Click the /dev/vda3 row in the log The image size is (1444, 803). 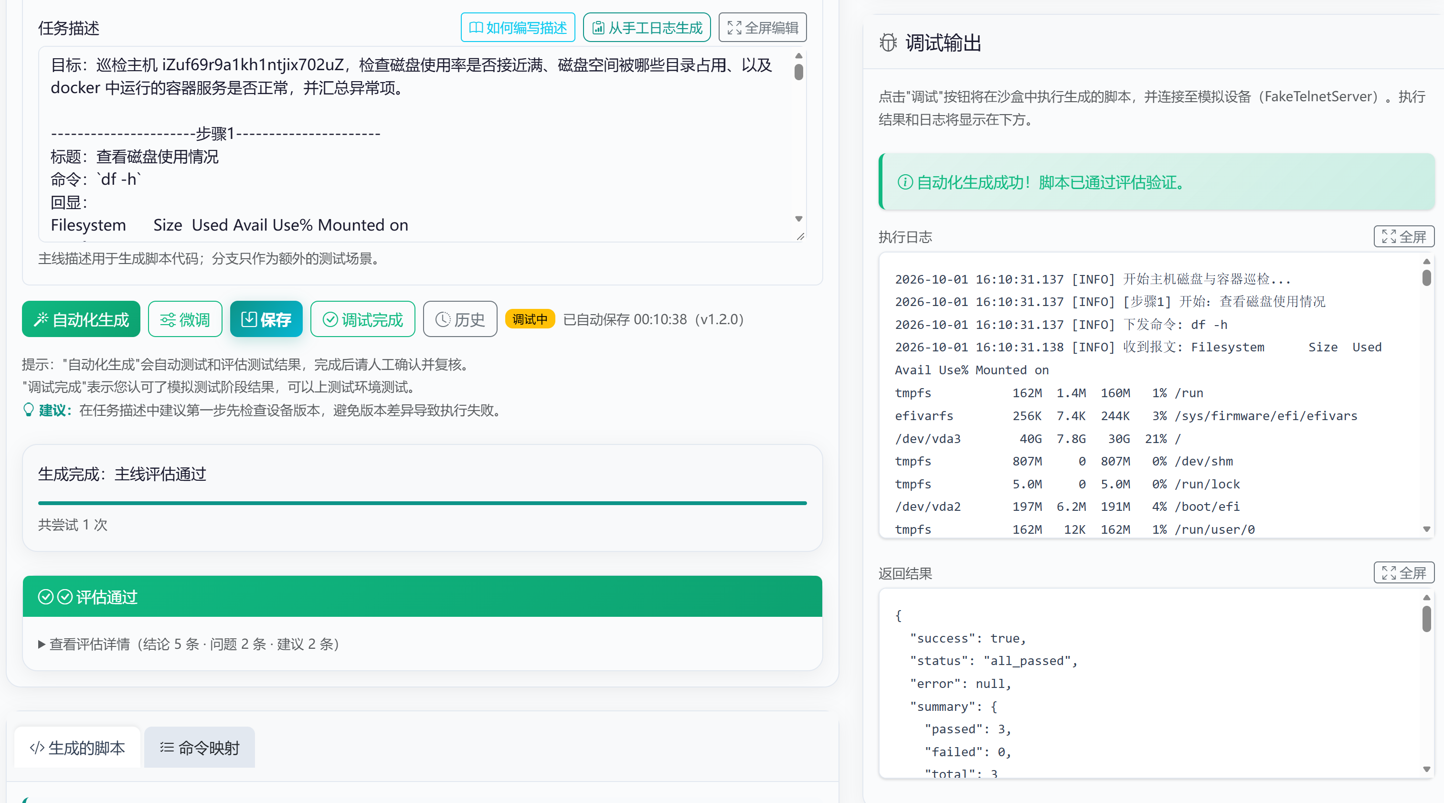[x=1038, y=439]
